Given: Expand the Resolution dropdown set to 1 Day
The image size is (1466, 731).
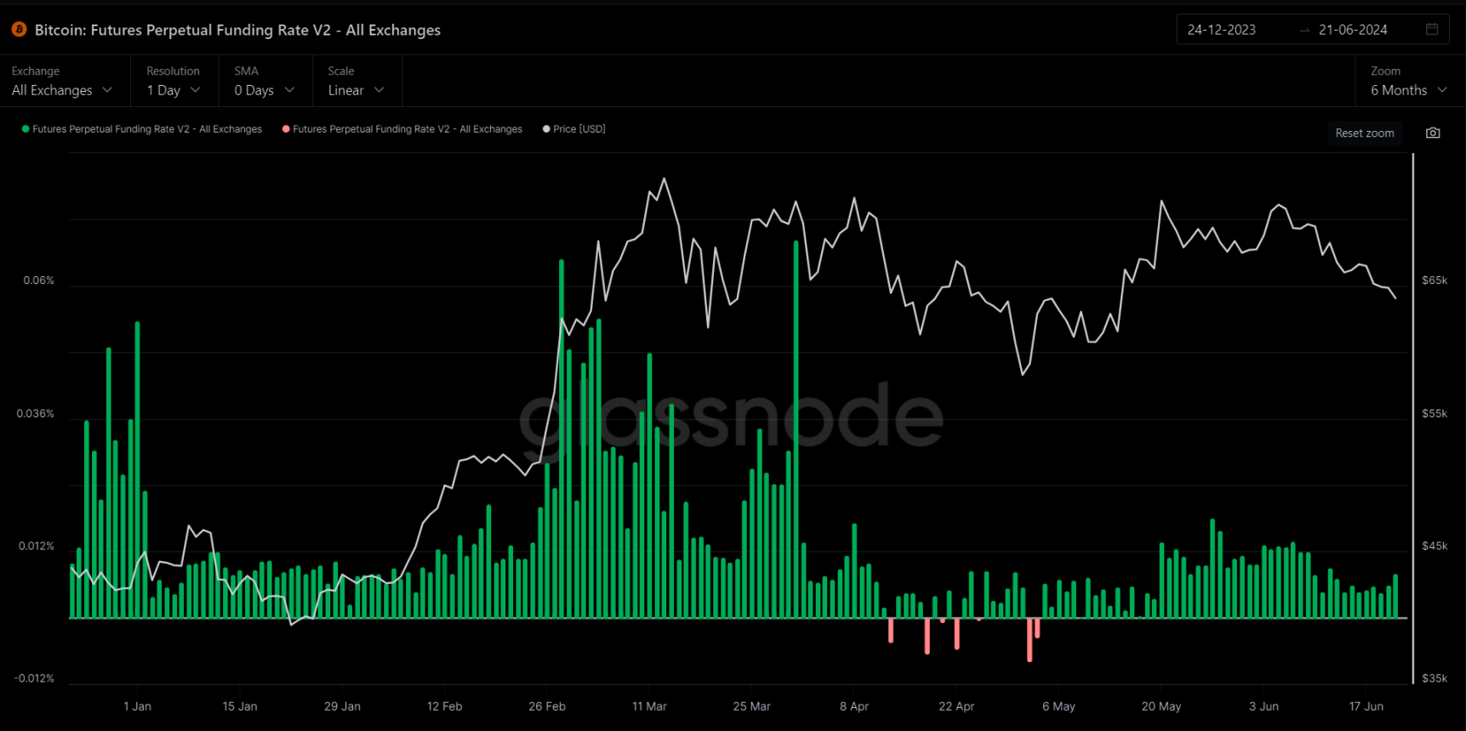Looking at the screenshot, I should [x=173, y=90].
